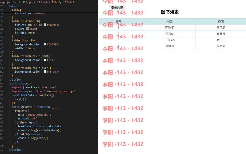This screenshot has width=246, height=154.
Task: Click the 'vue' import string
Action: pyautogui.click(x=52, y=87)
